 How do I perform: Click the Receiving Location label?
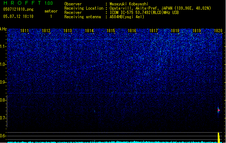(84, 8)
